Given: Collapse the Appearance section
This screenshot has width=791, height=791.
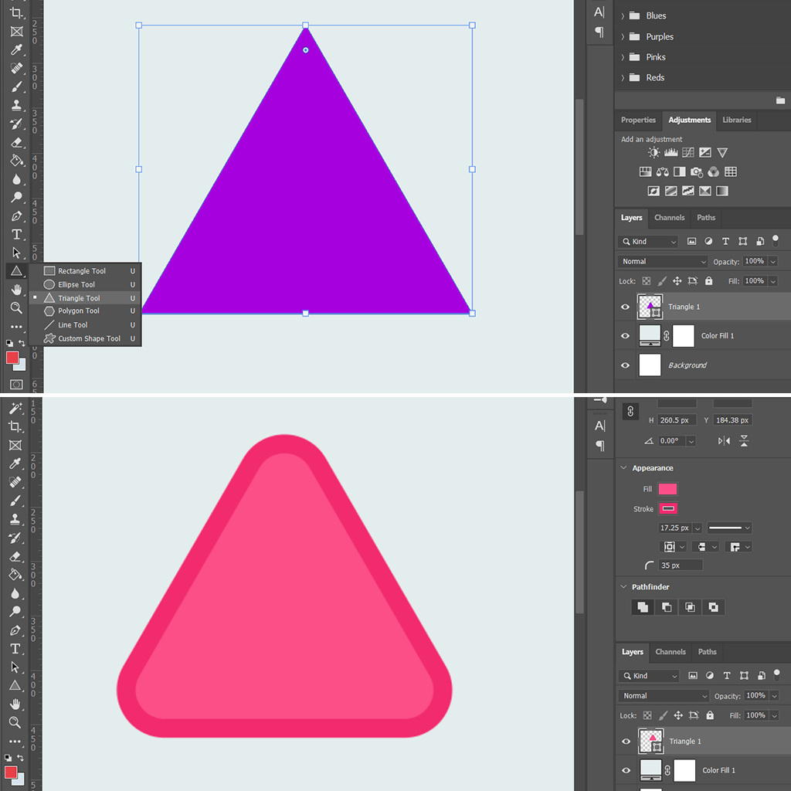Looking at the screenshot, I should (623, 467).
